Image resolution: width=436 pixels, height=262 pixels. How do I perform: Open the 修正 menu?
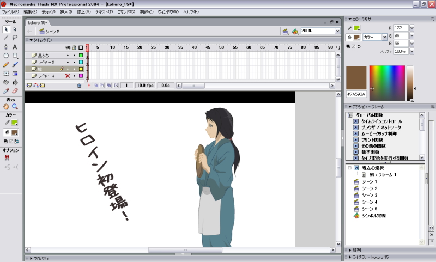click(x=84, y=12)
